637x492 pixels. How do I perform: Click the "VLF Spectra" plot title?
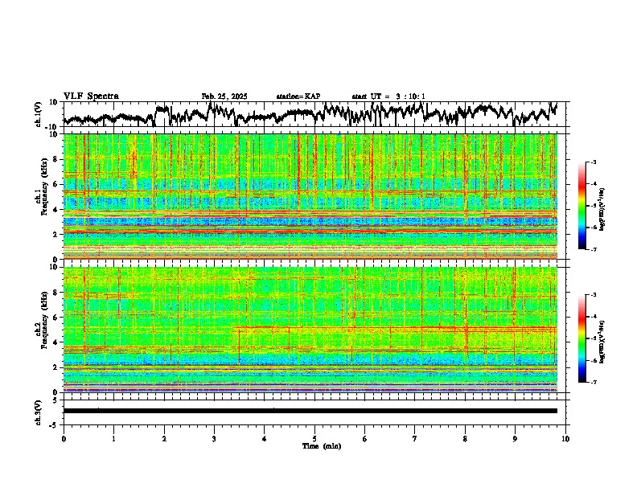click(91, 96)
